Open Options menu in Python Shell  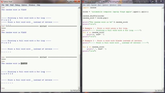coord(24,5)
